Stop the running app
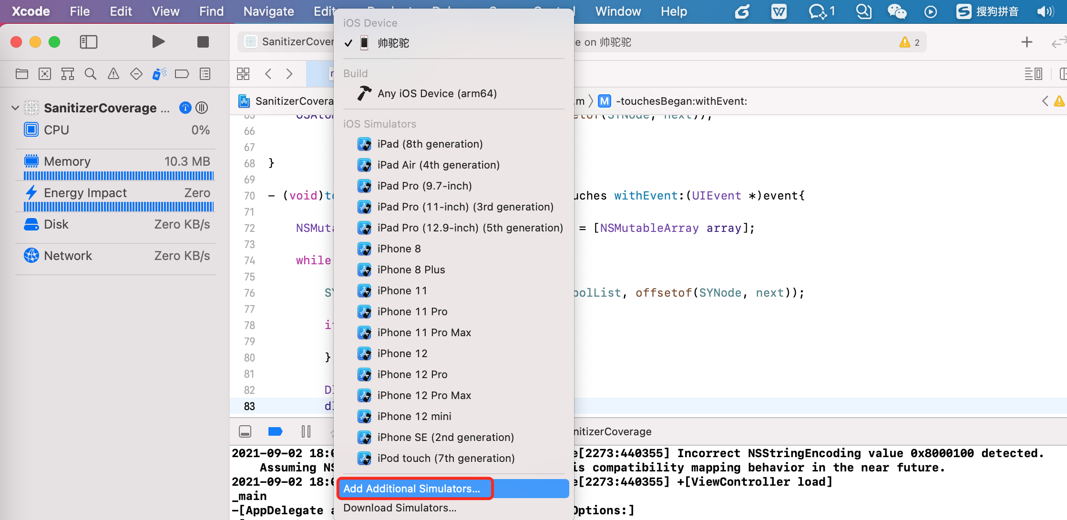The height and width of the screenshot is (520, 1067). pyautogui.click(x=203, y=42)
